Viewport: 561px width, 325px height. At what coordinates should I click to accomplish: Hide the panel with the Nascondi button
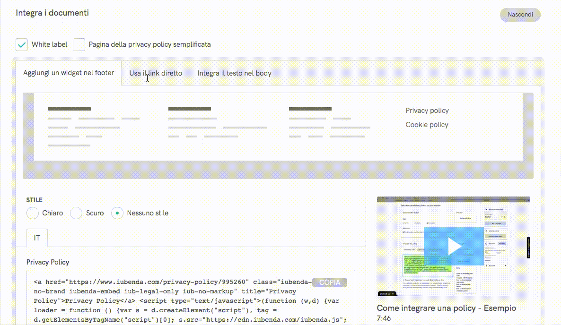pos(520,15)
